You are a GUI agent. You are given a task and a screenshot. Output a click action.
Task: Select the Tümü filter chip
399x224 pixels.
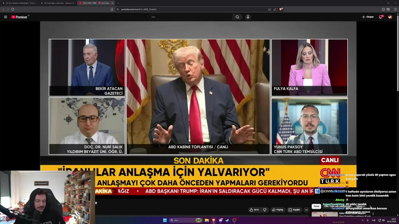[x=316, y=206]
